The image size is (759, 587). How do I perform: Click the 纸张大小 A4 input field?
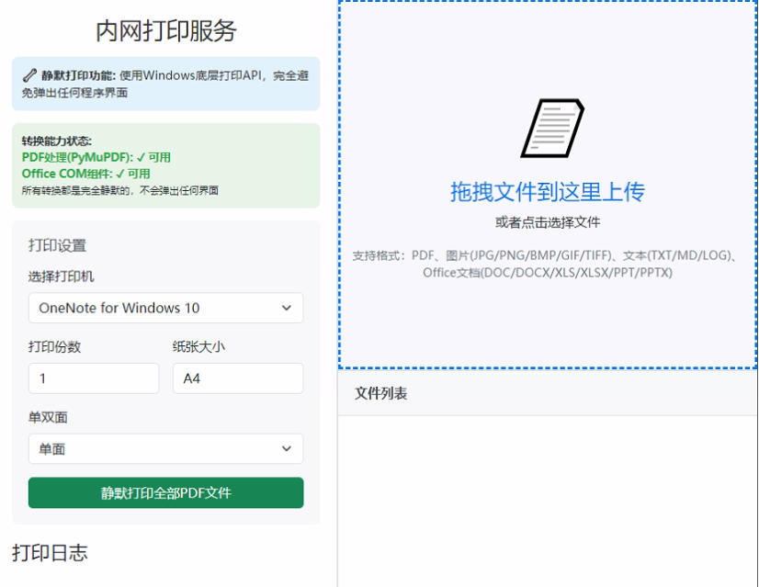tap(238, 378)
